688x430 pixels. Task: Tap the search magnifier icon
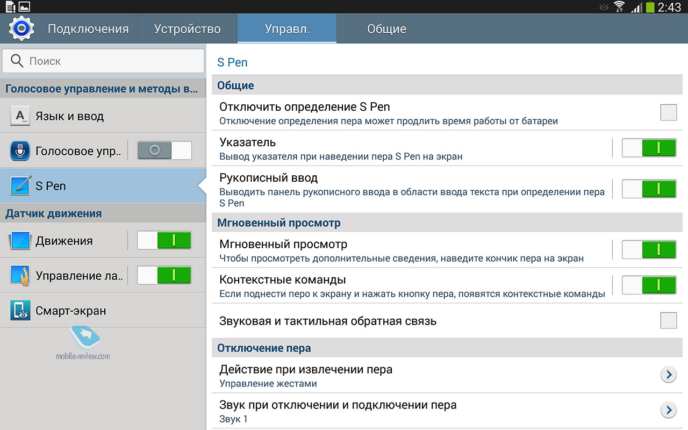[17, 61]
